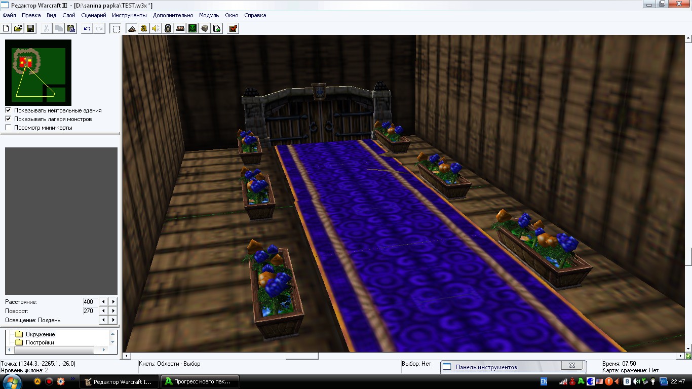Increase the Расстояние value with right arrow
692x389 pixels.
113,301
